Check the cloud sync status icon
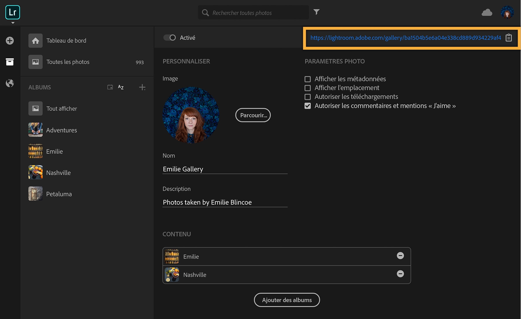 click(487, 12)
